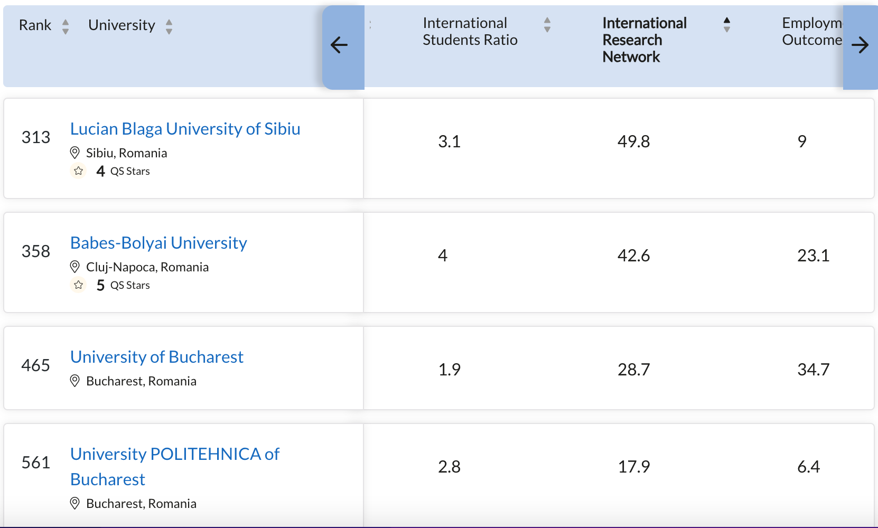The width and height of the screenshot is (878, 528).
Task: Click the 49.8 research network score cell
Action: coord(633,142)
